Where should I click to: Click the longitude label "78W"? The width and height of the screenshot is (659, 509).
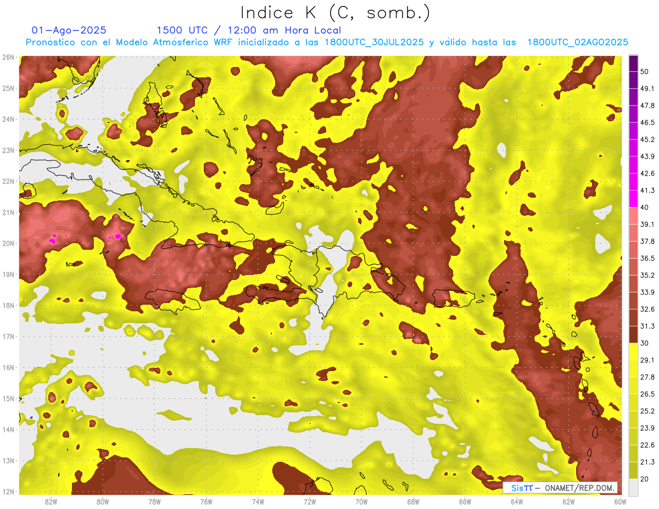click(154, 501)
